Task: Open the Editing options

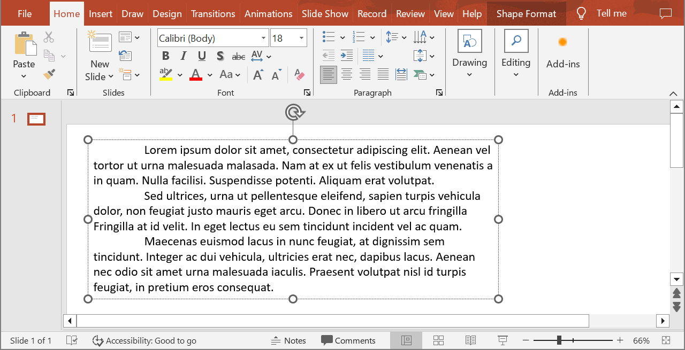Action: 516,56
